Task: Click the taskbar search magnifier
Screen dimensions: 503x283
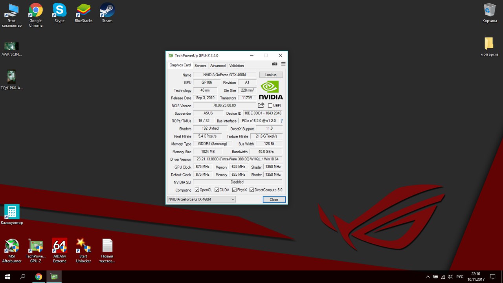Action: tap(23, 277)
